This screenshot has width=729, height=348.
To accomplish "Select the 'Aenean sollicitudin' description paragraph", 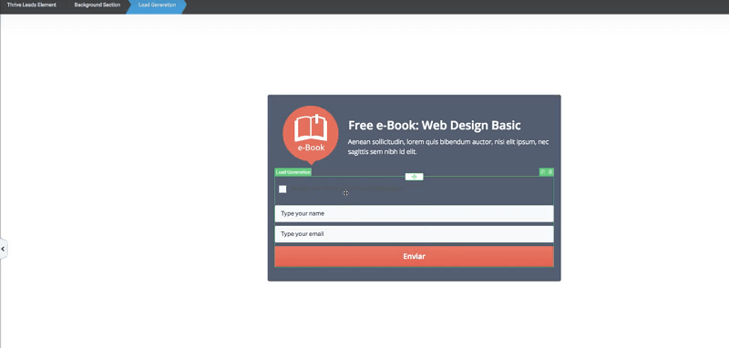I will (x=448, y=147).
